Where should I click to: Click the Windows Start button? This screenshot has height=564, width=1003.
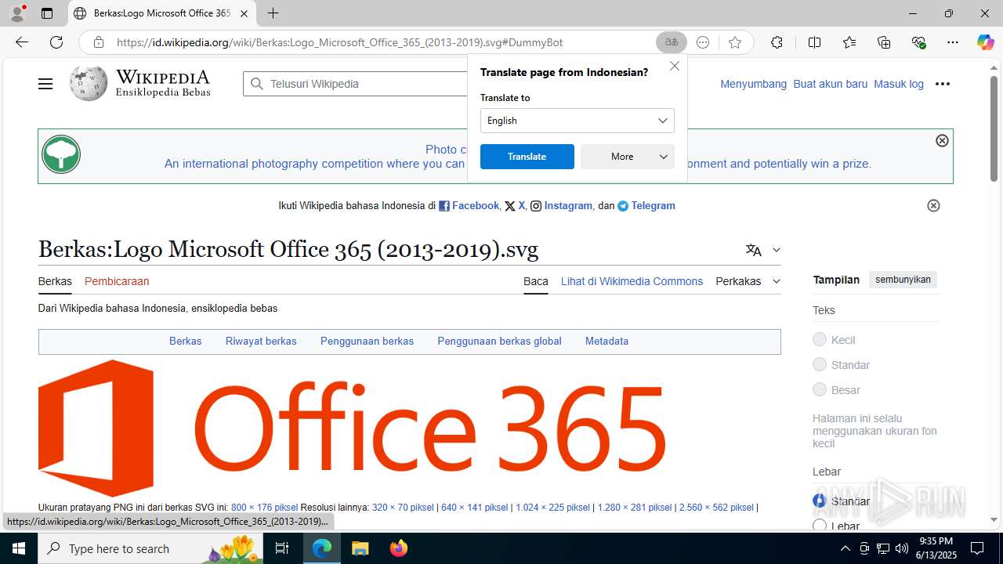(19, 548)
